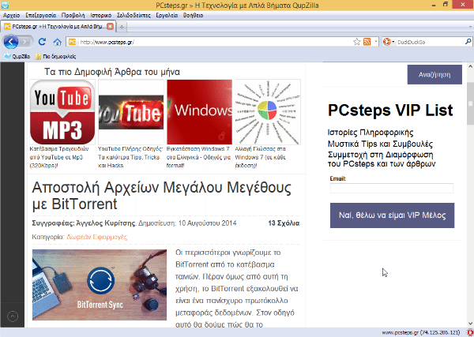474x337 pixels.
Task: Open the Σελιδοδείκτες menu
Action: (134, 15)
